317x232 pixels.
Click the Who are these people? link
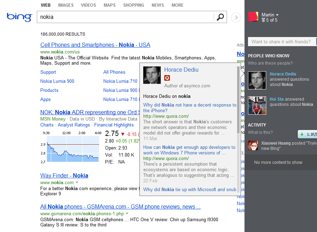270,63
